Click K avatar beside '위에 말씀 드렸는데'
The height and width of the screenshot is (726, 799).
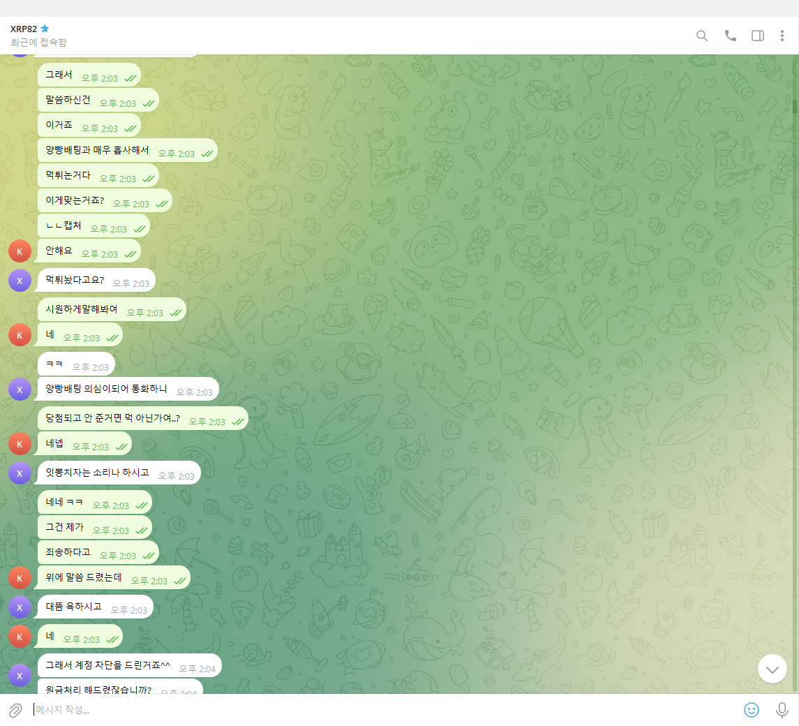tap(20, 578)
